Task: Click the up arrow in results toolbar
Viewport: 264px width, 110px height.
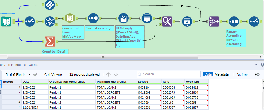Action: point(108,74)
